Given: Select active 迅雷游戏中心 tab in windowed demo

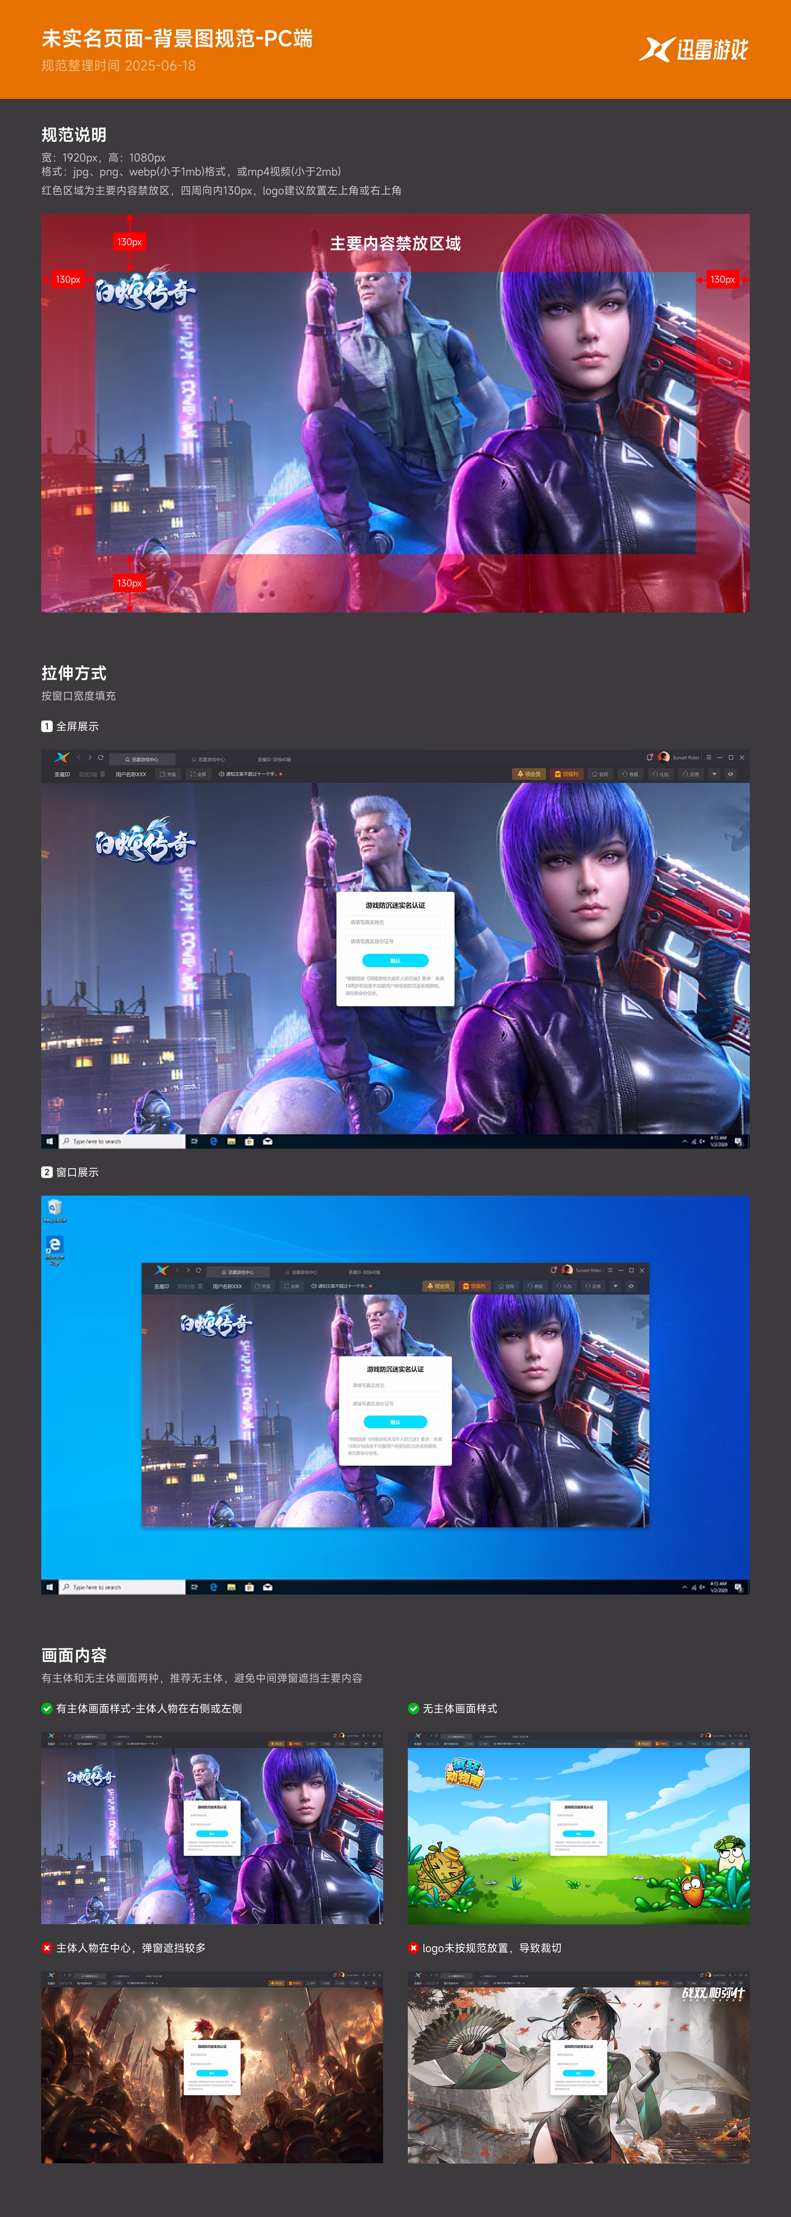Looking at the screenshot, I should coord(238,1271).
